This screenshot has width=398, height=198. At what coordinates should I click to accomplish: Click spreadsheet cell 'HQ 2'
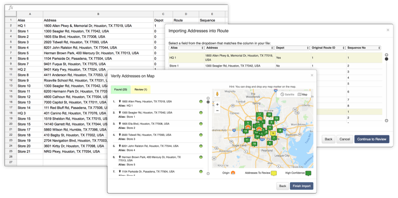point(30,69)
